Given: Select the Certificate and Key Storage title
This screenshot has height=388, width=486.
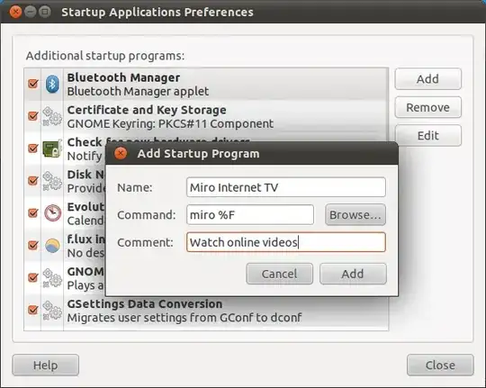Looking at the screenshot, I should click(147, 110).
